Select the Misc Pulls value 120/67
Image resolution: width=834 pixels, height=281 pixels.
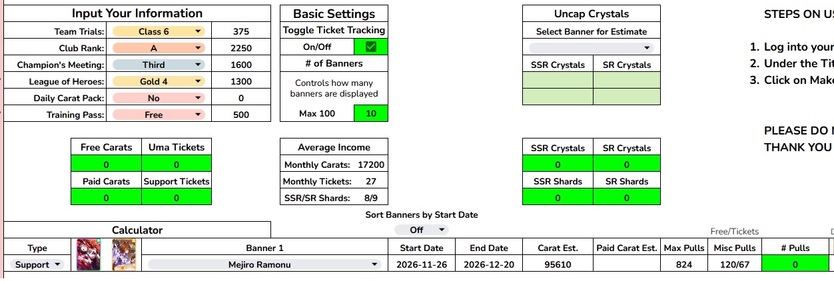point(734,264)
